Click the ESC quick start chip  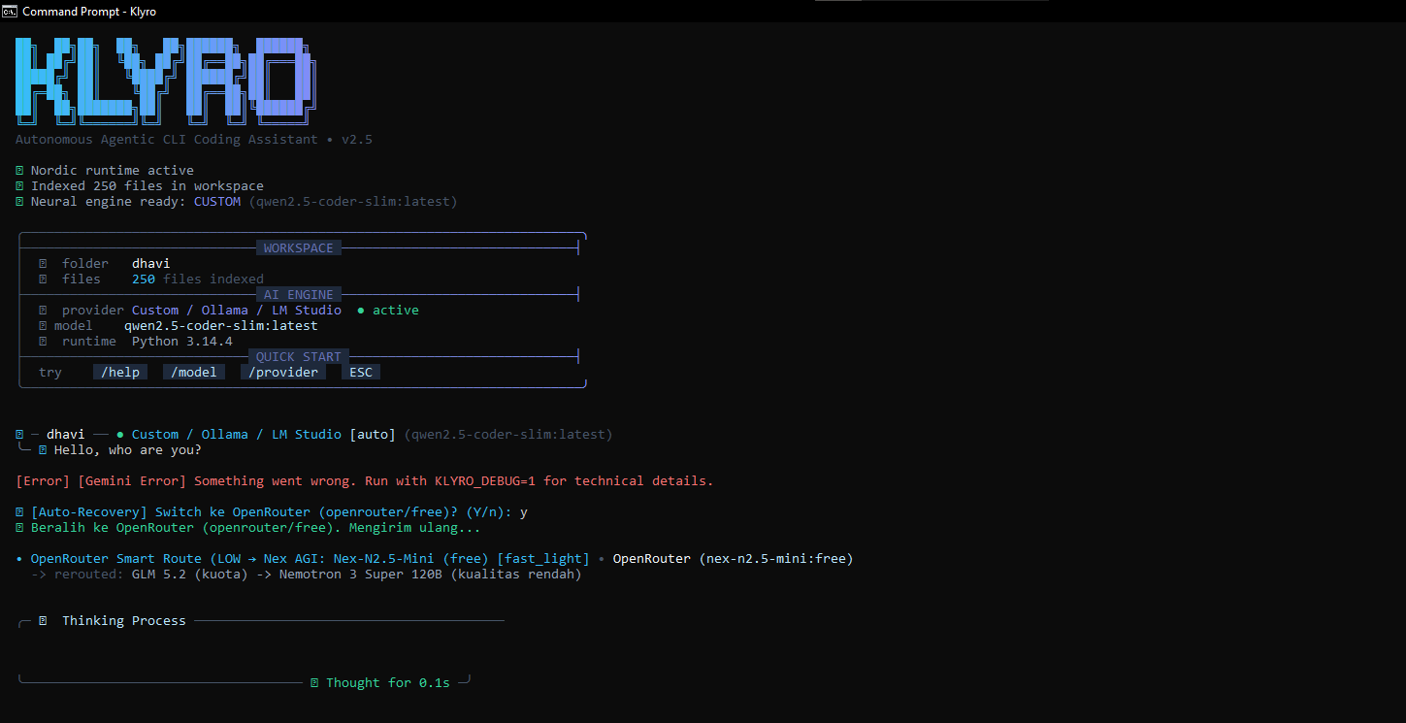pos(361,373)
